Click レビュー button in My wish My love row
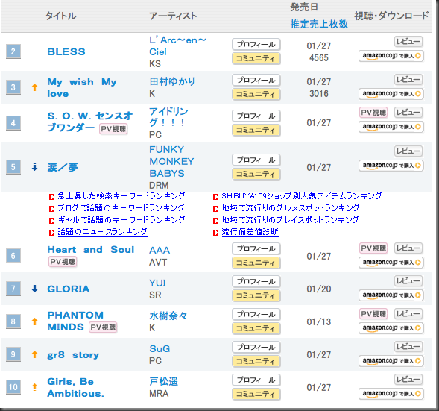Image resolution: width=439 pixels, height=411 pixels. tap(408, 80)
